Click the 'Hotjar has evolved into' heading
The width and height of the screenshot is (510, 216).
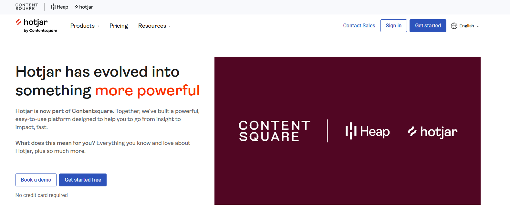pos(98,72)
